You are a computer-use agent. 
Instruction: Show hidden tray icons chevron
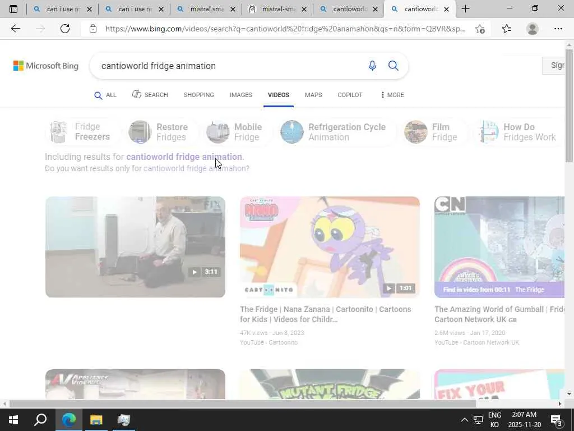tap(464, 420)
